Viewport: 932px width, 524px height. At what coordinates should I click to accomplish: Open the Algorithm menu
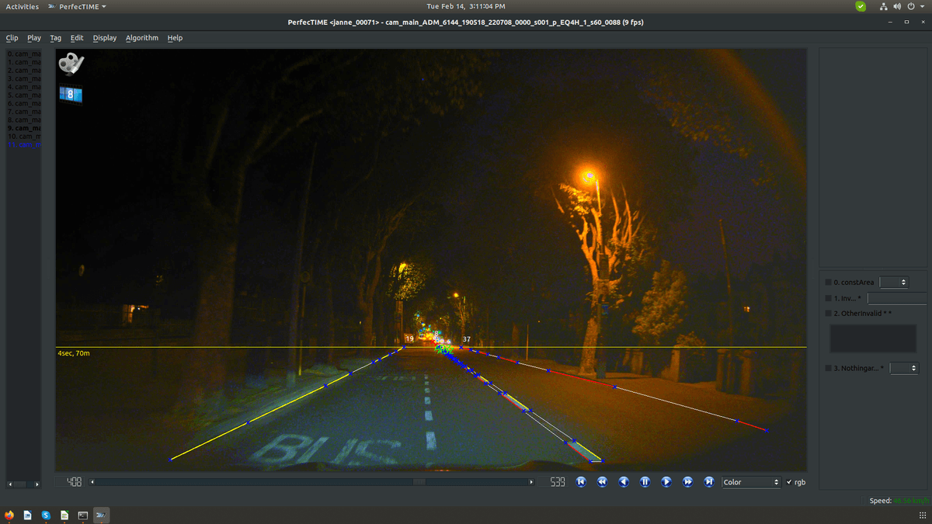pos(142,38)
